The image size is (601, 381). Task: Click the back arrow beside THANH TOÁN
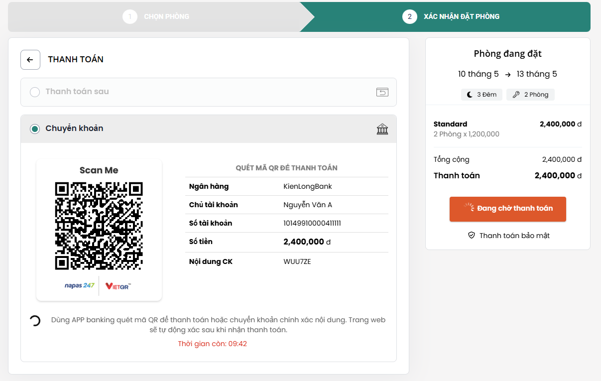[x=30, y=60]
